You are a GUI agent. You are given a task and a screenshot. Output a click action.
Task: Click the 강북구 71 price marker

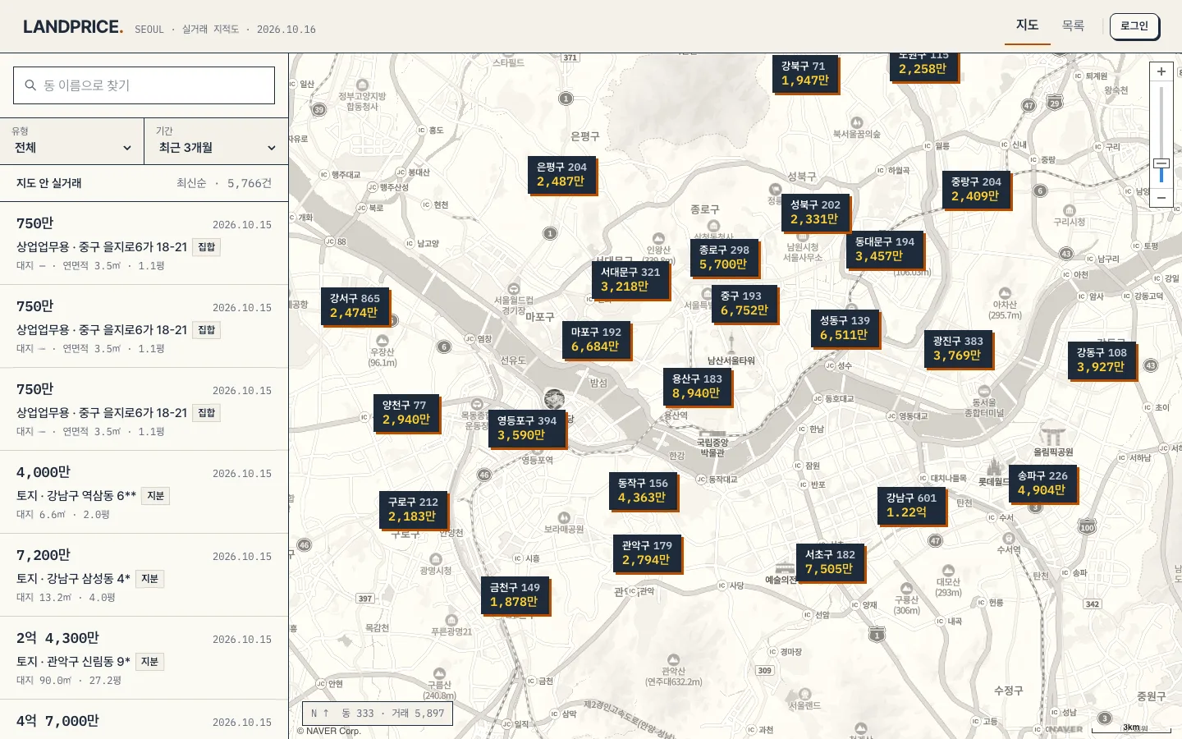805,73
